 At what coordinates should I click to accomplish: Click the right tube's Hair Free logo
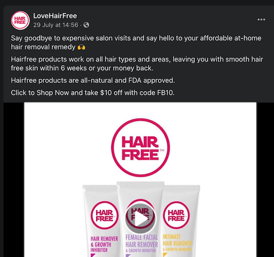coord(176,215)
